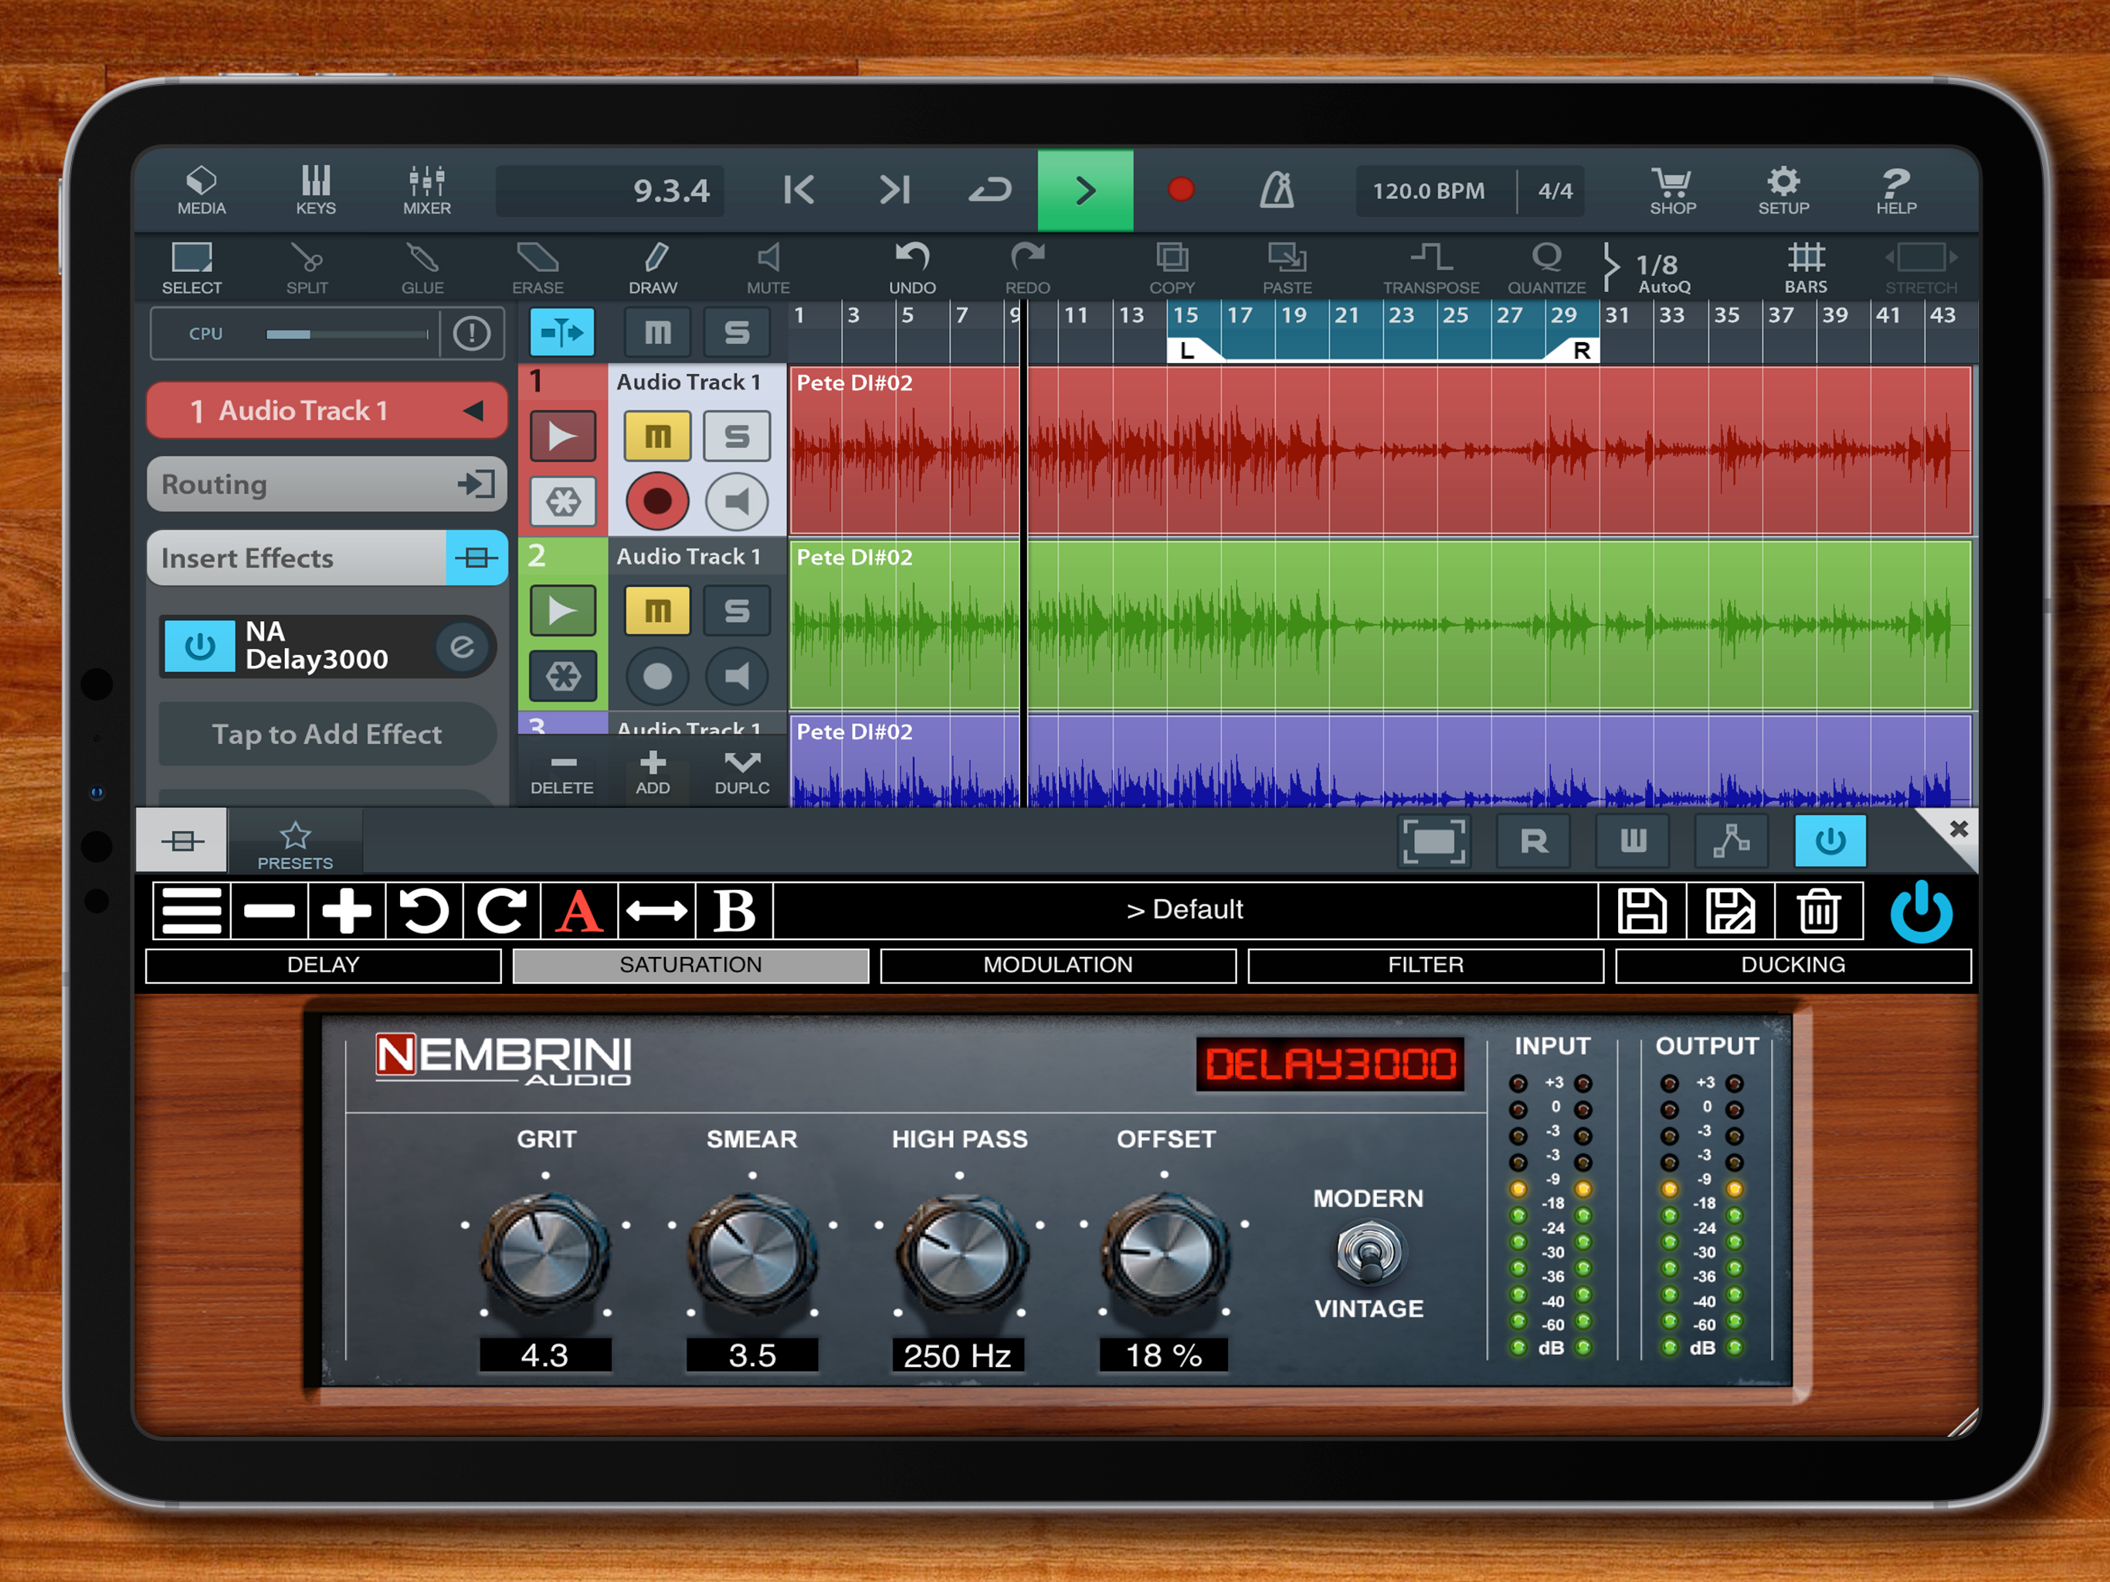Viewport: 2110px width, 1582px height.
Task: Expand the Insert Effects section
Action: click(326, 557)
